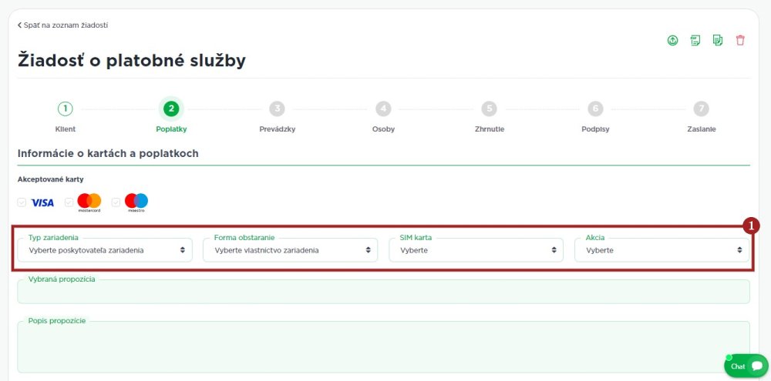
Task: Toggle the Maestro checkbox
Action: 116,202
